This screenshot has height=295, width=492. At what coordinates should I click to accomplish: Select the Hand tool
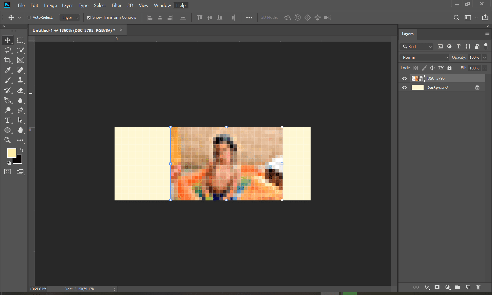tap(20, 130)
